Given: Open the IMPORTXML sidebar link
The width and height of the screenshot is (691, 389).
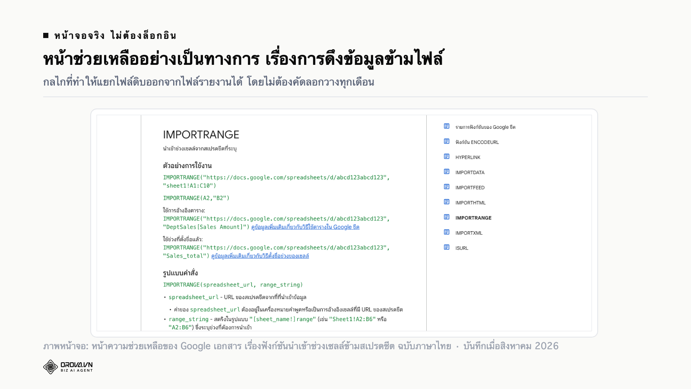Looking at the screenshot, I should point(469,233).
